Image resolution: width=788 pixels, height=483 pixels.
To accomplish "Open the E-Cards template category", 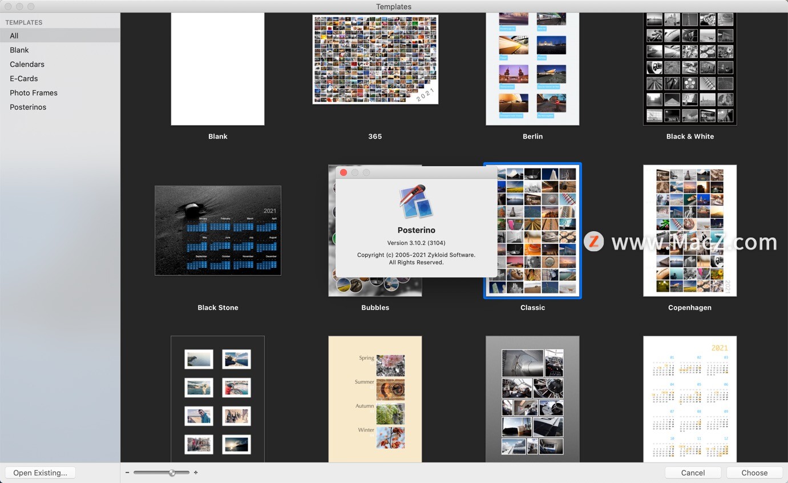I will 60,78.
